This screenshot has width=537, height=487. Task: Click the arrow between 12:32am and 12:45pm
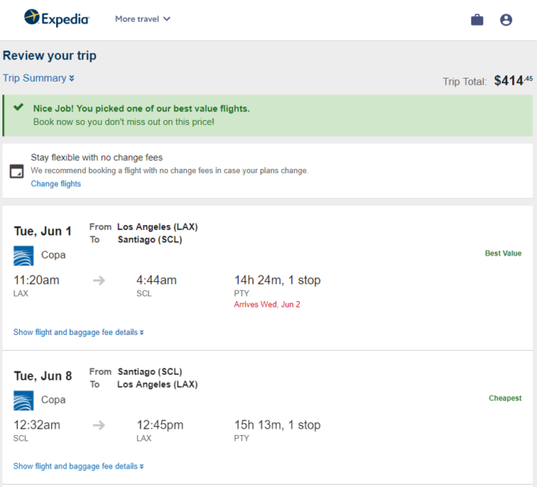pos(99,425)
